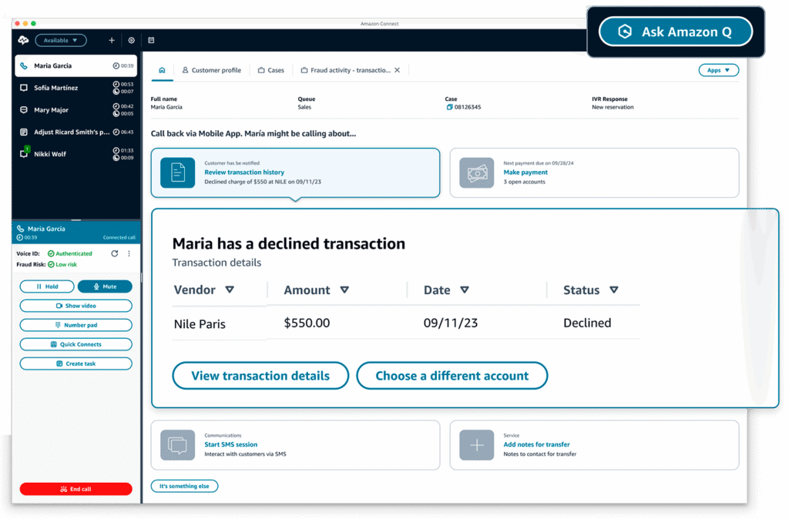This screenshot has height=519, width=789.
Task: Open the Adjust Ricard Smith's task
Action: click(76, 132)
